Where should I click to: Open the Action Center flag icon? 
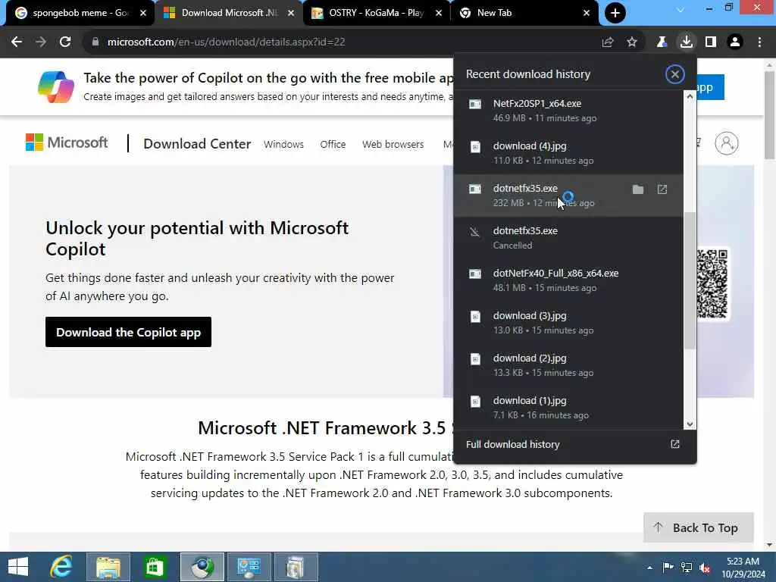tap(668, 567)
